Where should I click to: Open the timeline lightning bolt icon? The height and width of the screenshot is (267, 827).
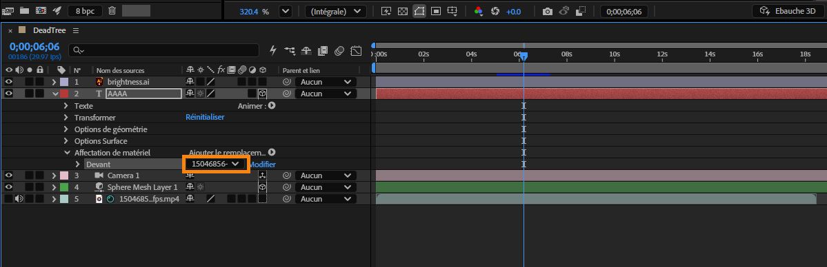273,50
